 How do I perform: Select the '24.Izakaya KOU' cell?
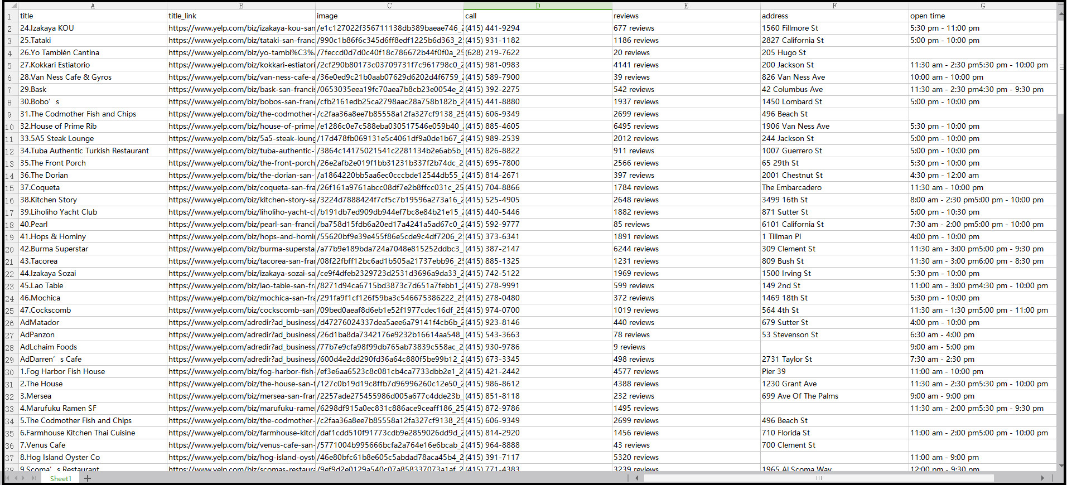tap(93, 28)
